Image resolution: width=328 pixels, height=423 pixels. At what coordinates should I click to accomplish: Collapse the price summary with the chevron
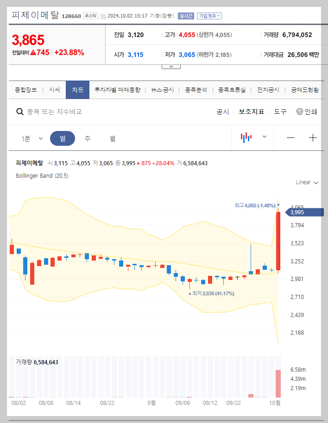(171, 65)
